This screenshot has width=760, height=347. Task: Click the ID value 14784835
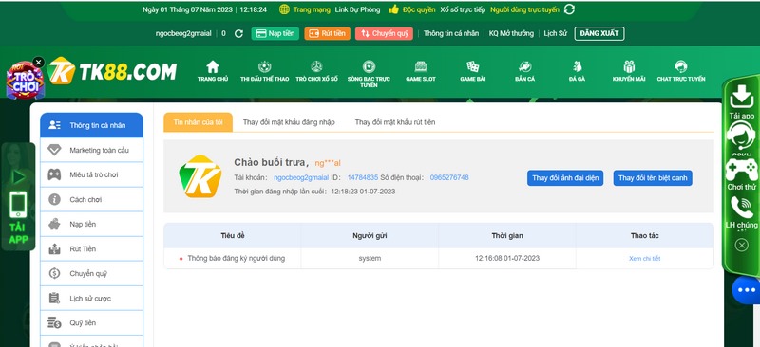pyautogui.click(x=363, y=177)
